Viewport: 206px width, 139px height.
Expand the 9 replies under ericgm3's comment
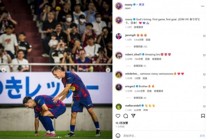[140, 98]
